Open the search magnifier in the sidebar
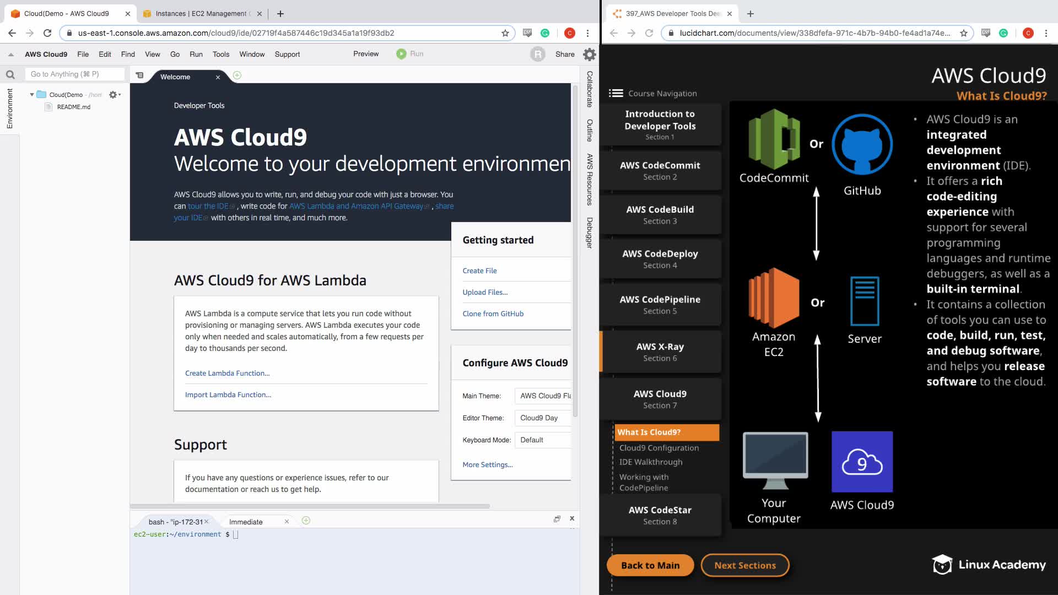 pos(10,74)
